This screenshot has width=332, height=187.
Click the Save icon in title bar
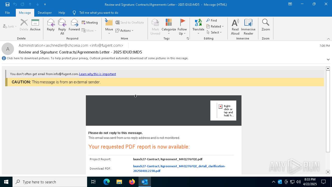pyautogui.click(x=8, y=4)
